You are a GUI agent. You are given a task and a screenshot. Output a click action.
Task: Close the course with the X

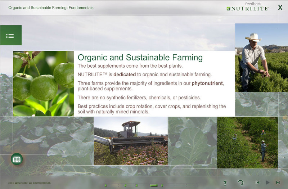(x=280, y=8)
